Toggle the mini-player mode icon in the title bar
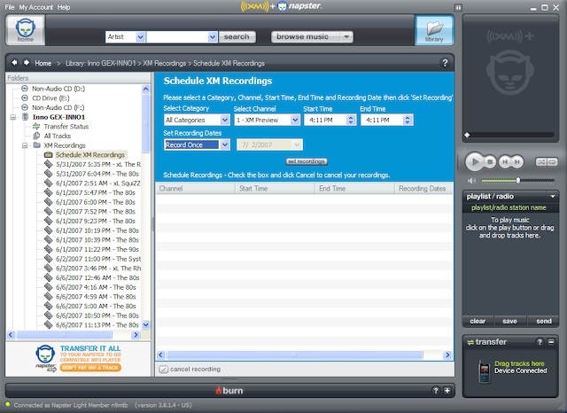 click(459, 8)
